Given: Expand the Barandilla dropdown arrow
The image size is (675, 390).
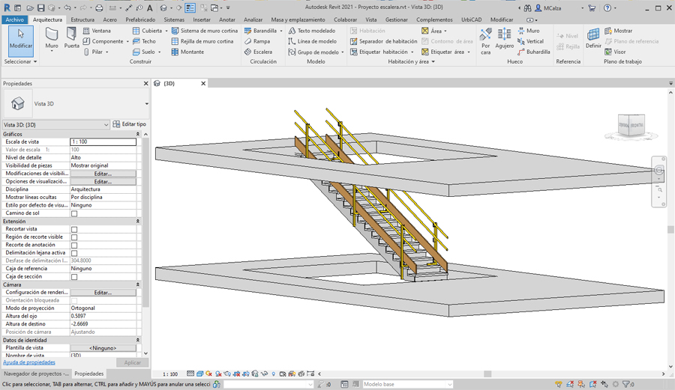Looking at the screenshot, I should click(x=281, y=31).
